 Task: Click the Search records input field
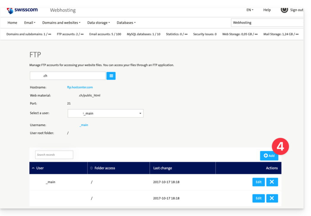54,155
